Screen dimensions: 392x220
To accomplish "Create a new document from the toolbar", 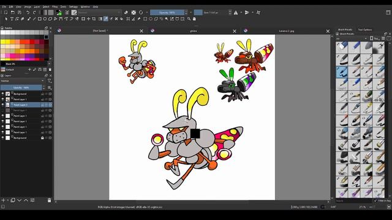I will [x=6, y=12].
